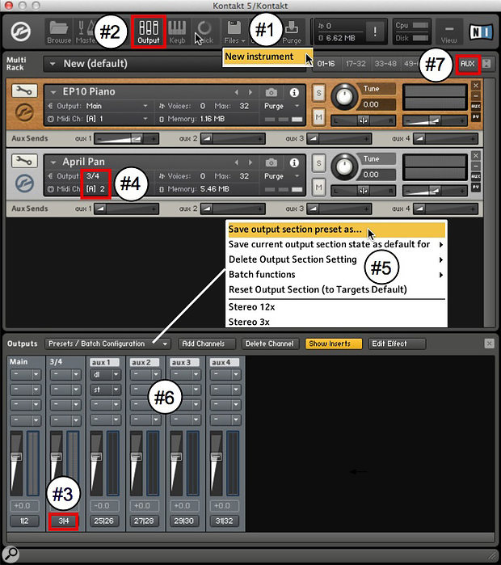Mute the EP10 Piano instrument
Screen dimensions: 501x565
tap(318, 116)
